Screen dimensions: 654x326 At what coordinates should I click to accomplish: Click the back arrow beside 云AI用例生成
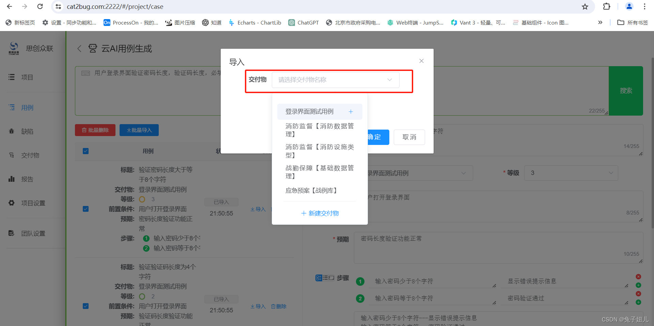tap(79, 48)
